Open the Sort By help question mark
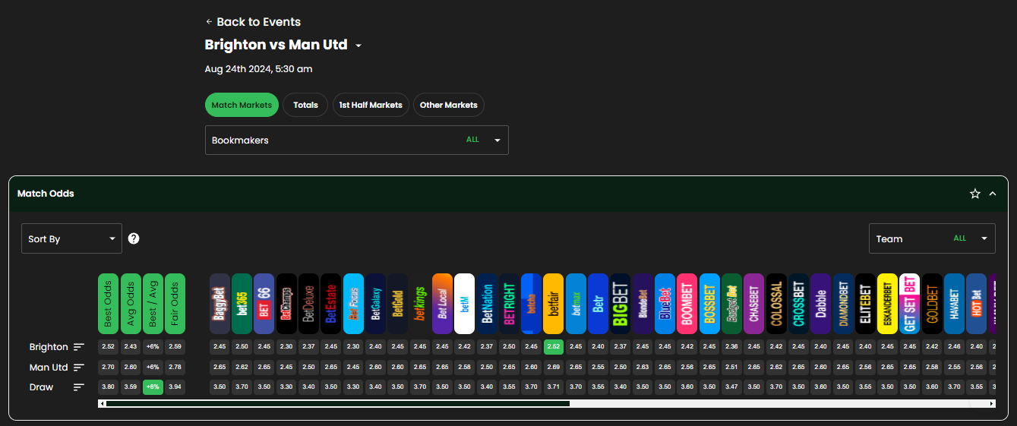1017x426 pixels. (134, 238)
